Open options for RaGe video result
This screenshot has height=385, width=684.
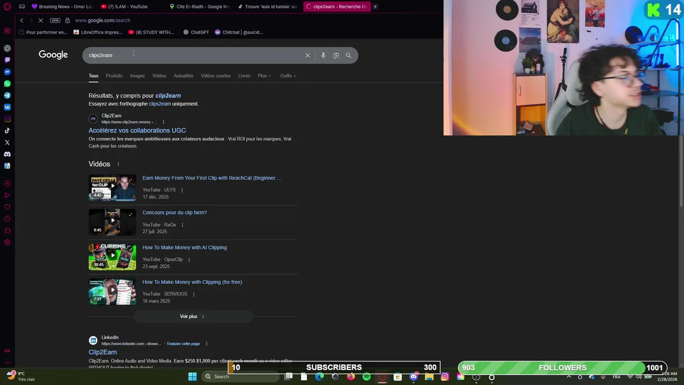[182, 225]
